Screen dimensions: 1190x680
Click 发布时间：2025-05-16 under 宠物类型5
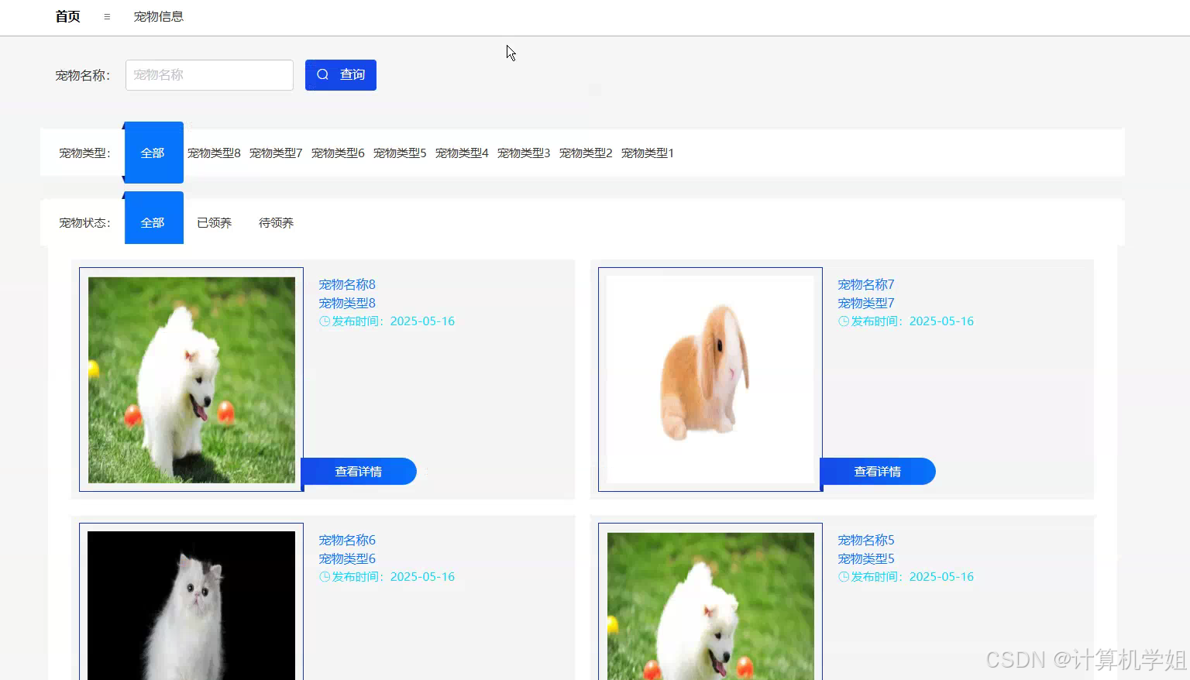(912, 576)
